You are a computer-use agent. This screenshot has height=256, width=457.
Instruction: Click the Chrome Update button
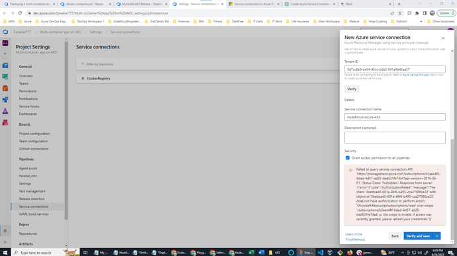(x=446, y=13)
